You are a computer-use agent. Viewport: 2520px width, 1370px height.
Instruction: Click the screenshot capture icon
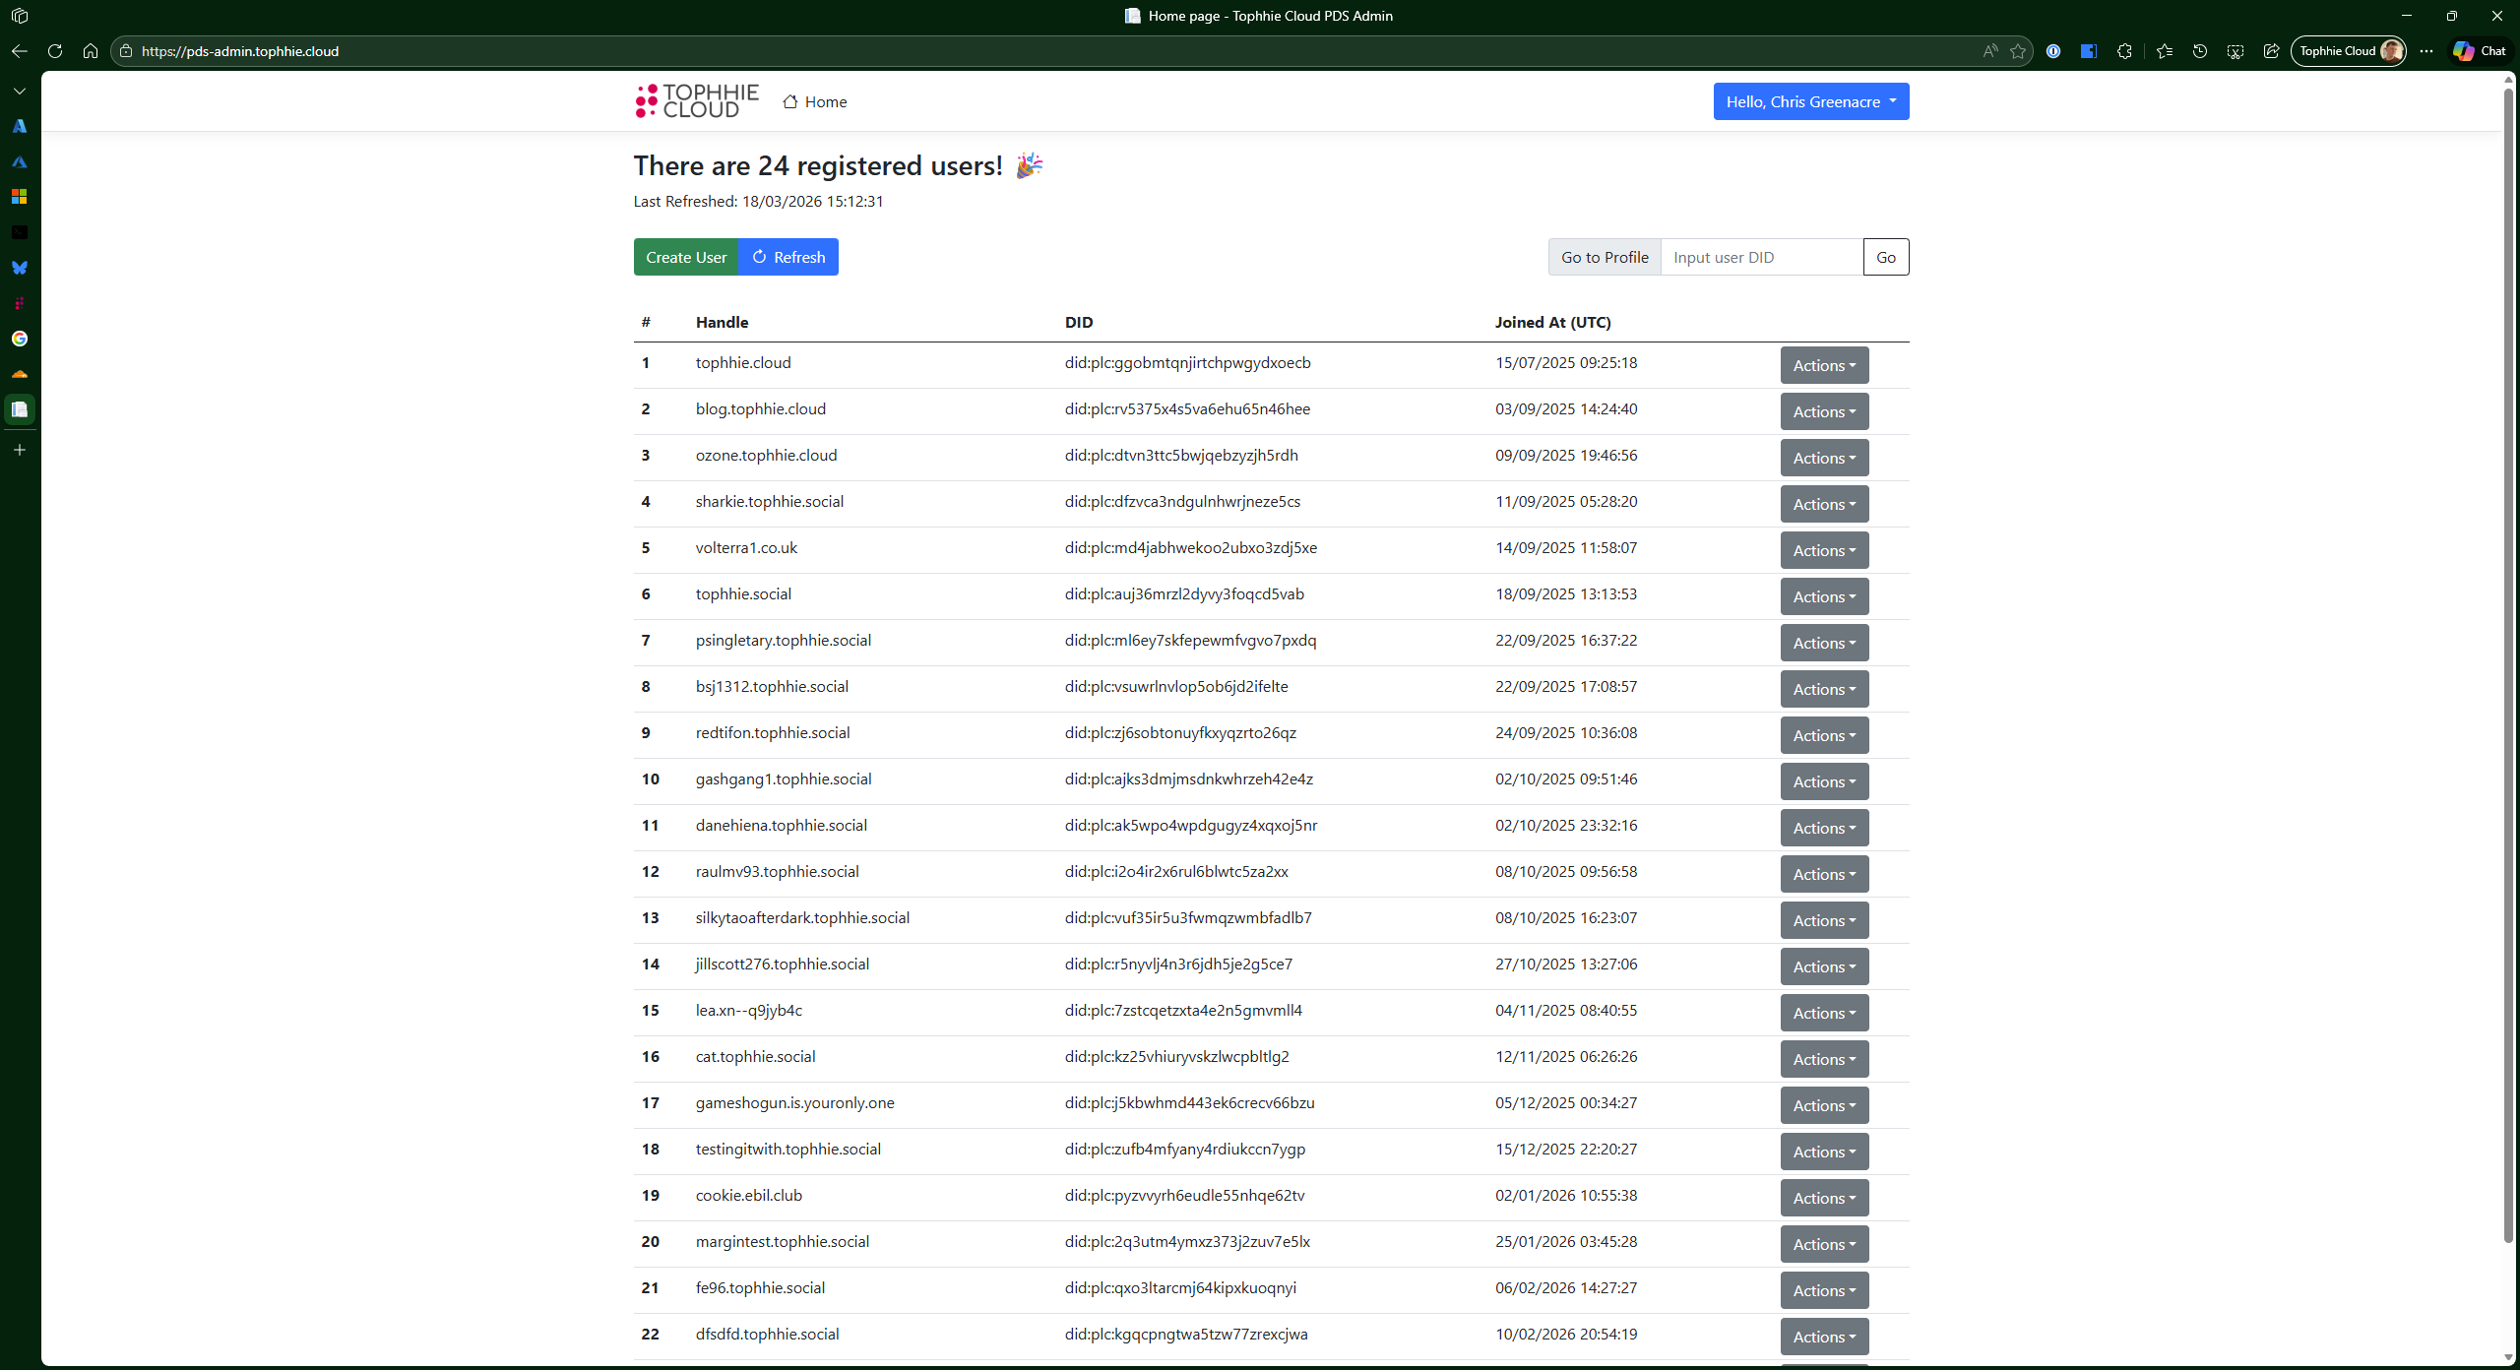click(2236, 51)
